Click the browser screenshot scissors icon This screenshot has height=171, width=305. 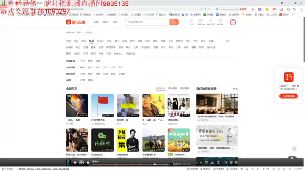click(252, 9)
